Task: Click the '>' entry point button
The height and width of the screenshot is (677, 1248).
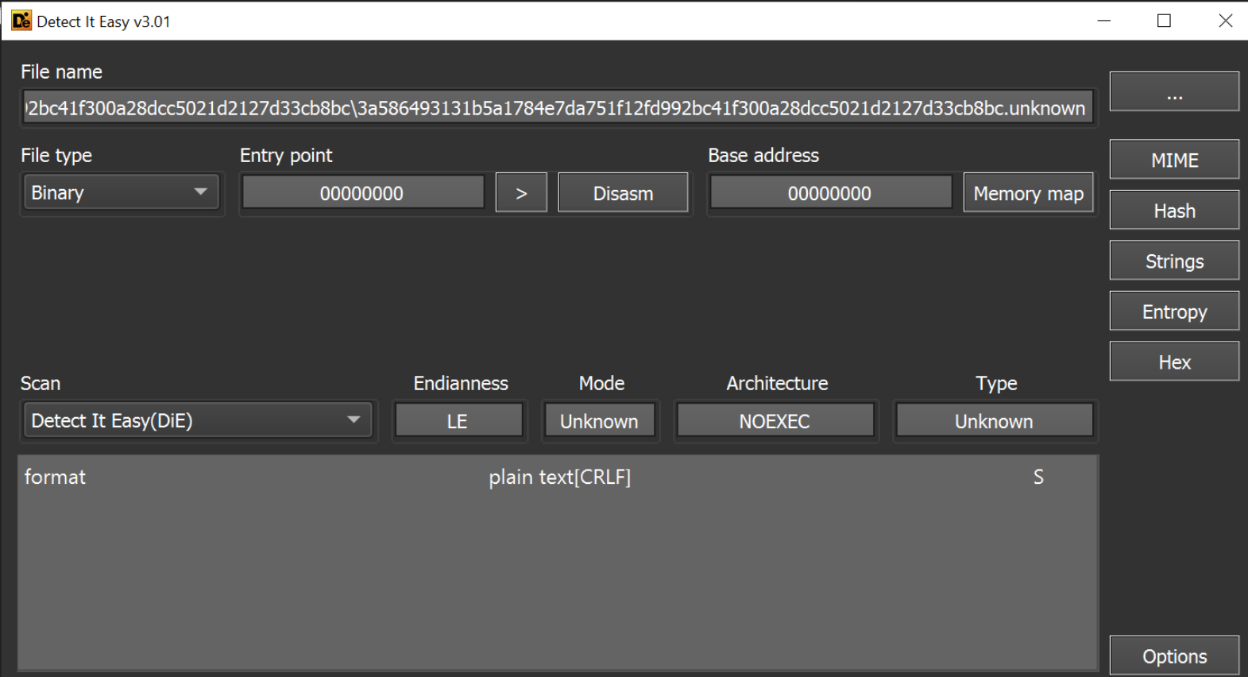Action: click(x=521, y=192)
